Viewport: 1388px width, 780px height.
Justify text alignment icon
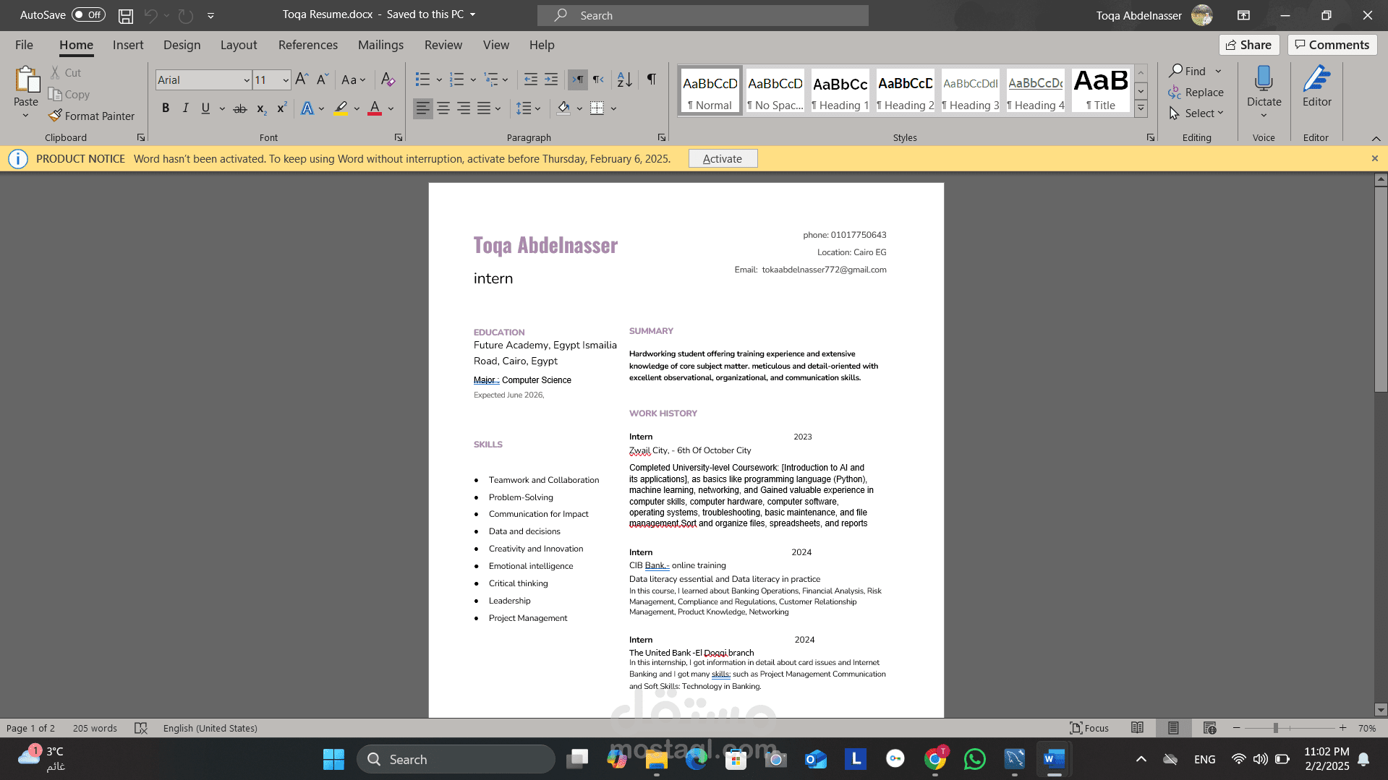(x=484, y=108)
